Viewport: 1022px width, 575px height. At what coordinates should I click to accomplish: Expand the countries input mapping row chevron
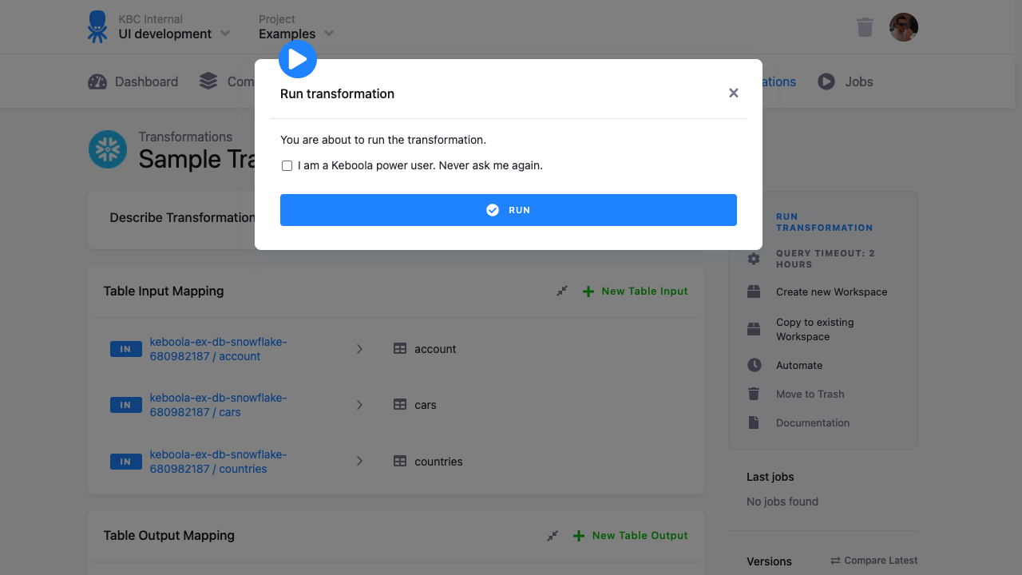tap(359, 461)
